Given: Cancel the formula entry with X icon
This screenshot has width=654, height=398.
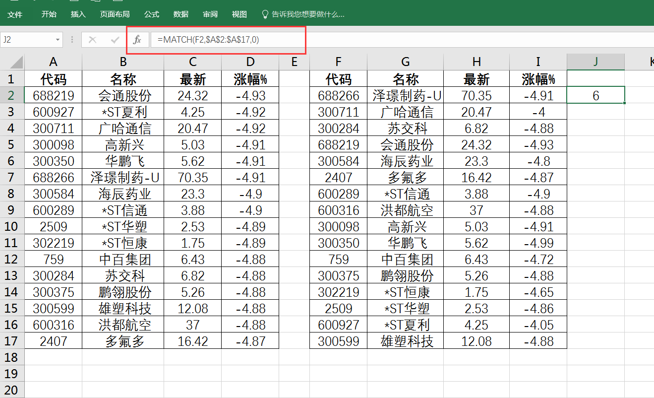Looking at the screenshot, I should (x=92, y=40).
